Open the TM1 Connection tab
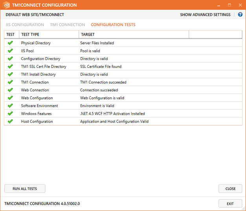The width and height of the screenshot is (246, 211). click(68, 25)
